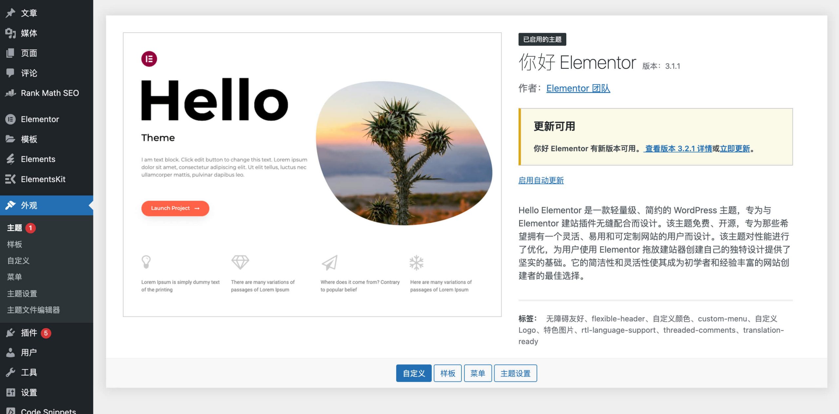The image size is (839, 414).
Task: Click the snowflake icon in theme screenshot
Action: pyautogui.click(x=416, y=263)
